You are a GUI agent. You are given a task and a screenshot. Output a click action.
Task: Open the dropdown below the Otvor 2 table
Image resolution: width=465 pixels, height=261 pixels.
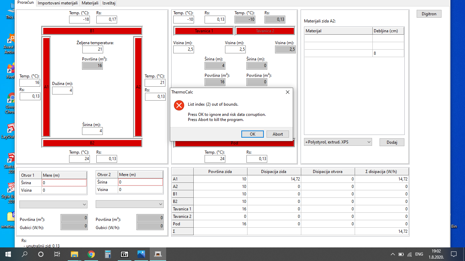(x=130, y=204)
